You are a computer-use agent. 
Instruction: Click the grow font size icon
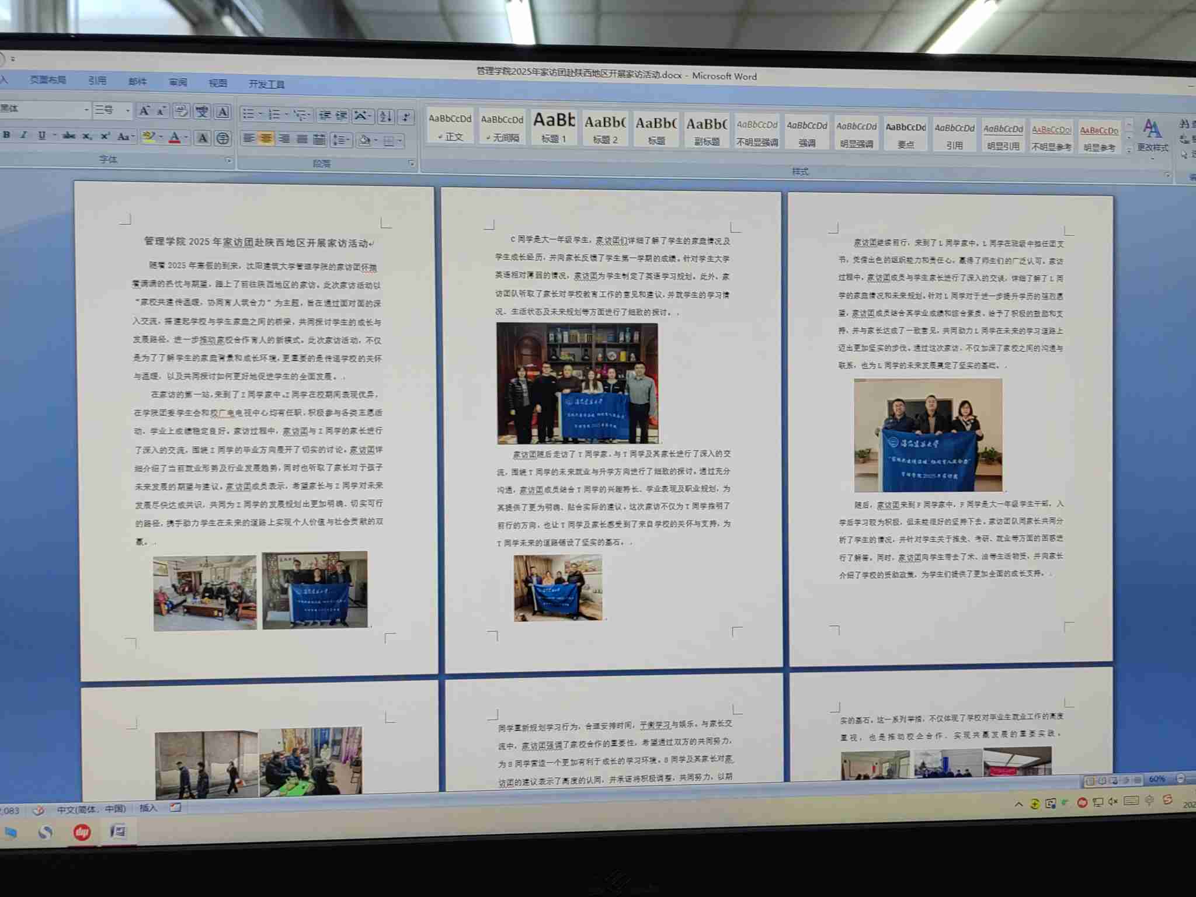(x=144, y=110)
